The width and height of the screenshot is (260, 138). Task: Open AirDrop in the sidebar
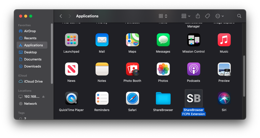pyautogui.click(x=32, y=31)
